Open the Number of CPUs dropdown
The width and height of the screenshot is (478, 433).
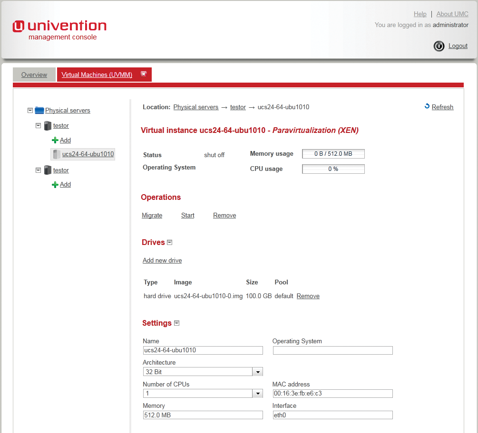(x=257, y=393)
